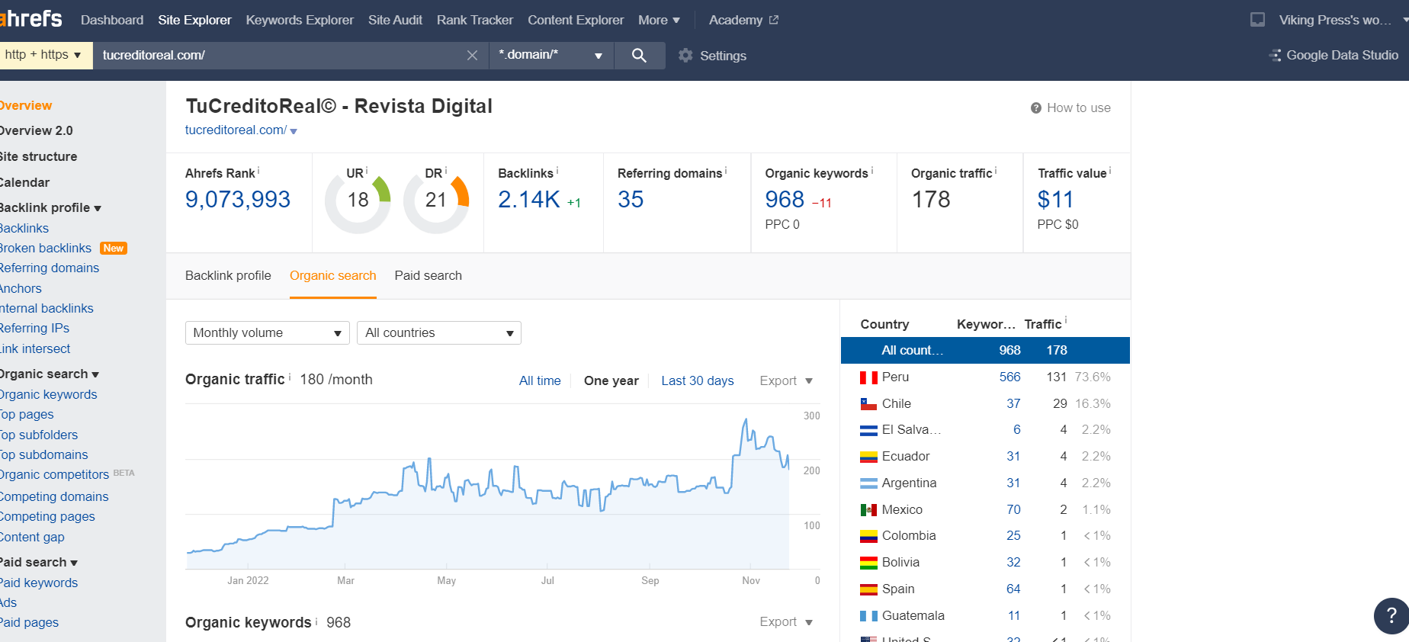
Task: Click Mexico keyword count 70
Action: tap(1013, 509)
